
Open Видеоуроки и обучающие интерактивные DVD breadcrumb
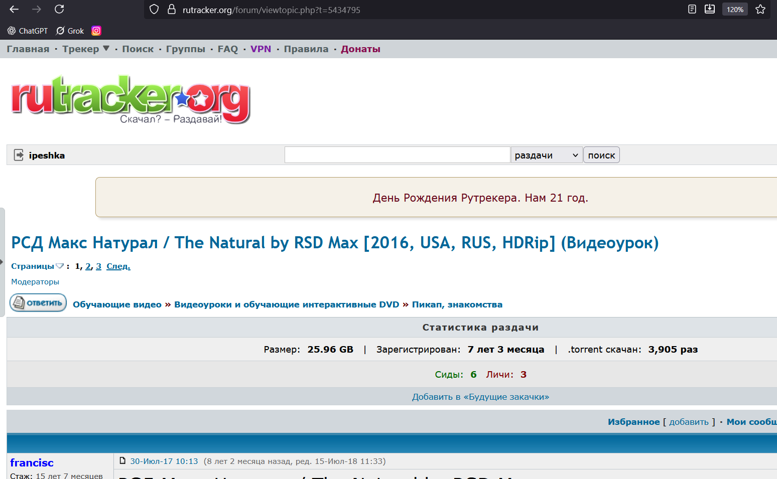click(x=287, y=304)
